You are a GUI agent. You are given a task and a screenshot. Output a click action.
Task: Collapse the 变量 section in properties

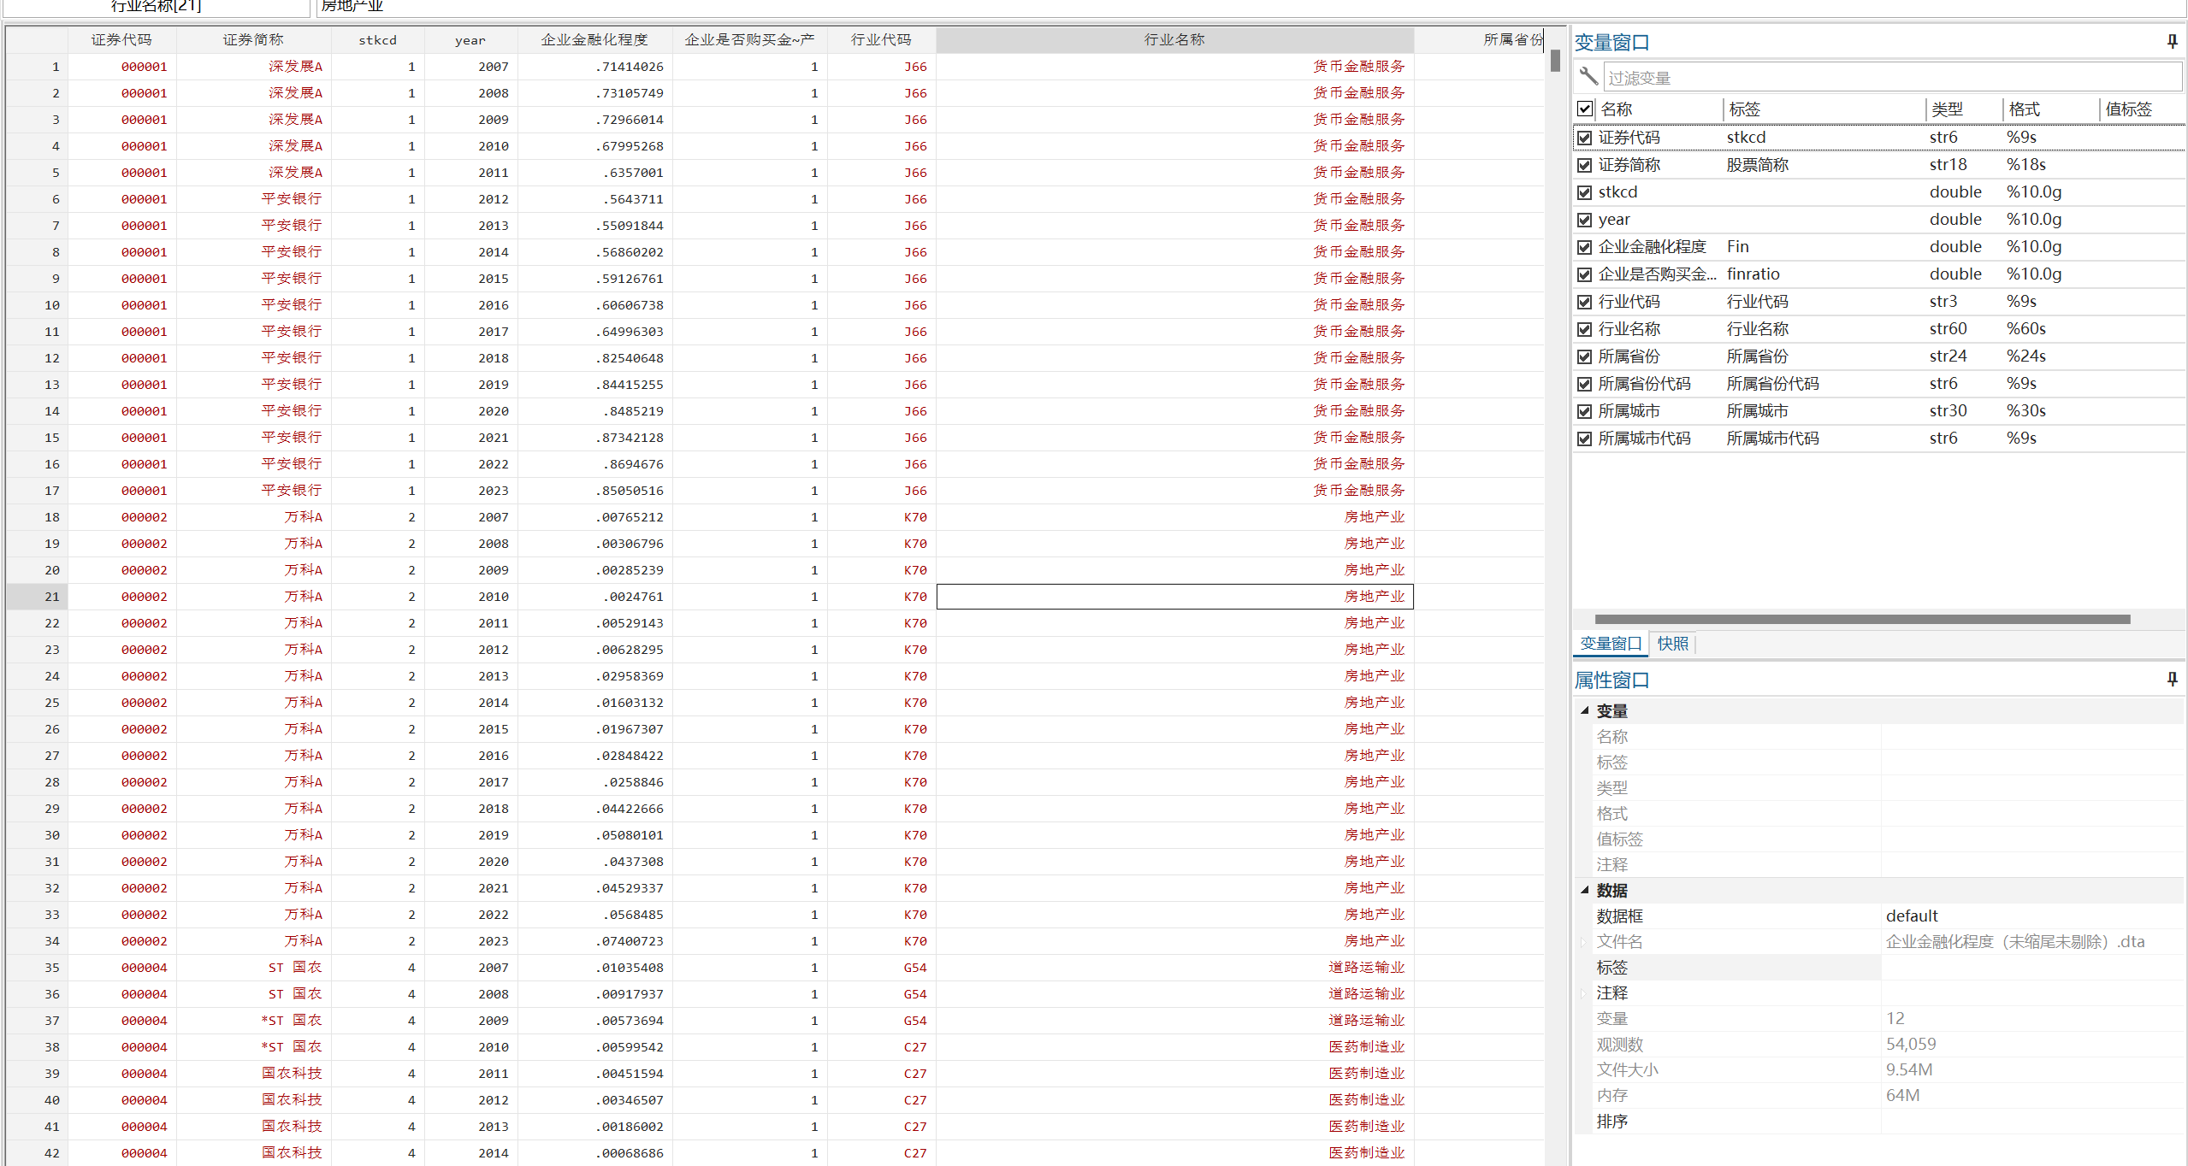tap(1585, 710)
